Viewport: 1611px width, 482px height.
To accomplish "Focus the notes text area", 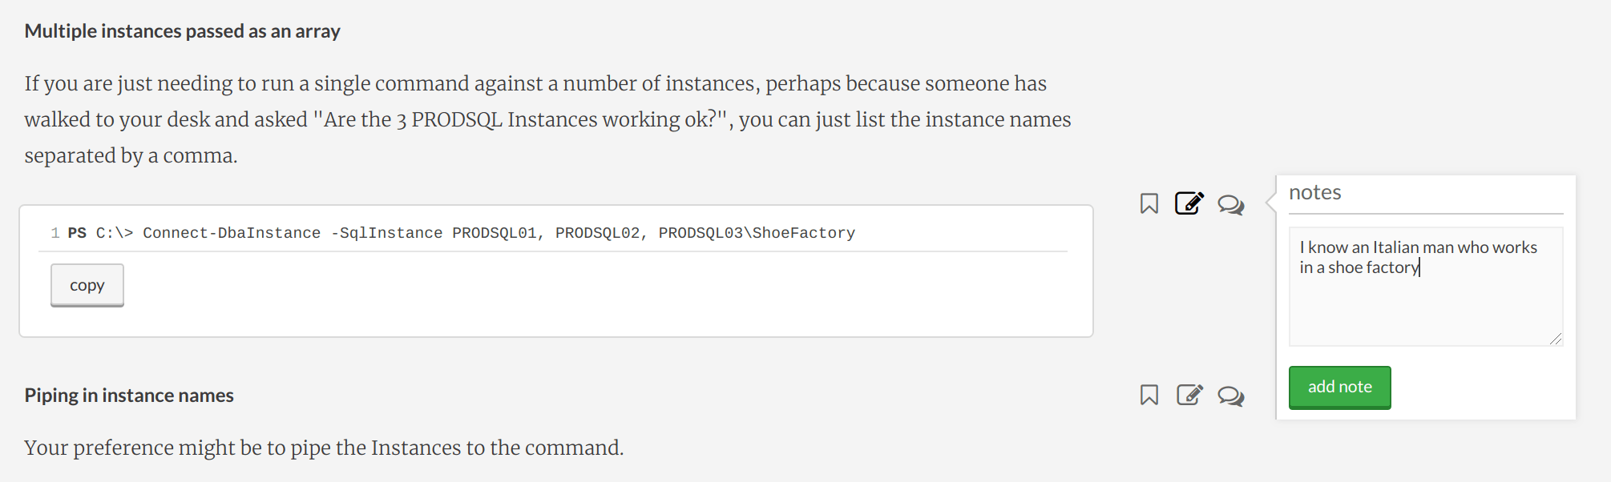I will (x=1425, y=287).
